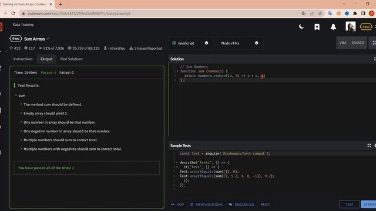Click the 8 kyu badge beside Sum Arrays
376x211 pixels.
[16, 39]
